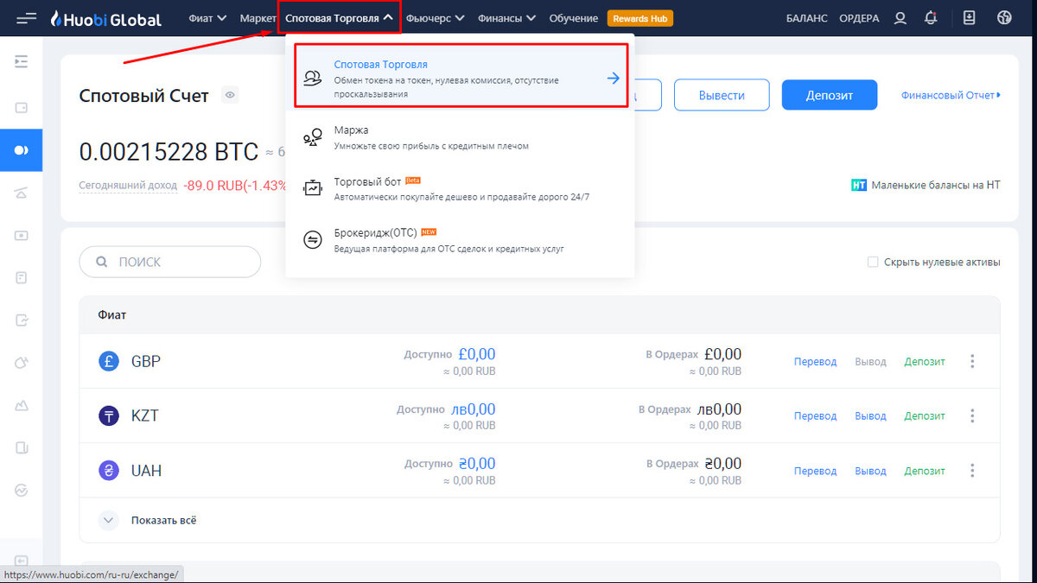
Task: Check 'Скрыть нулевые активы' checkbox
Action: coord(873,262)
